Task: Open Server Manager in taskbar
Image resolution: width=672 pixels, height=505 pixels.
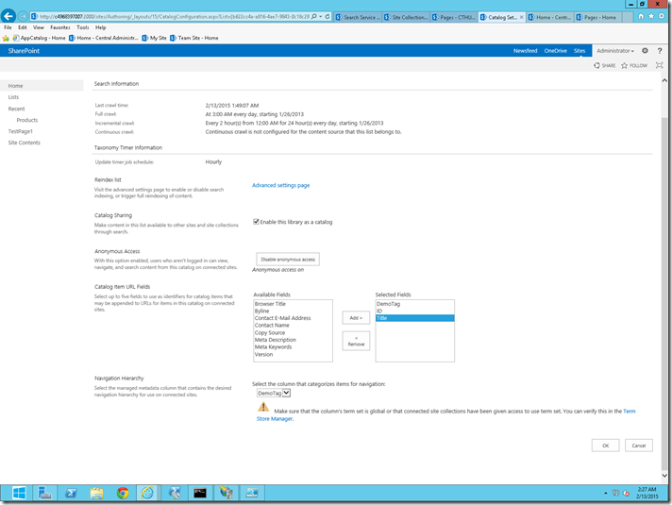Action: click(x=44, y=493)
